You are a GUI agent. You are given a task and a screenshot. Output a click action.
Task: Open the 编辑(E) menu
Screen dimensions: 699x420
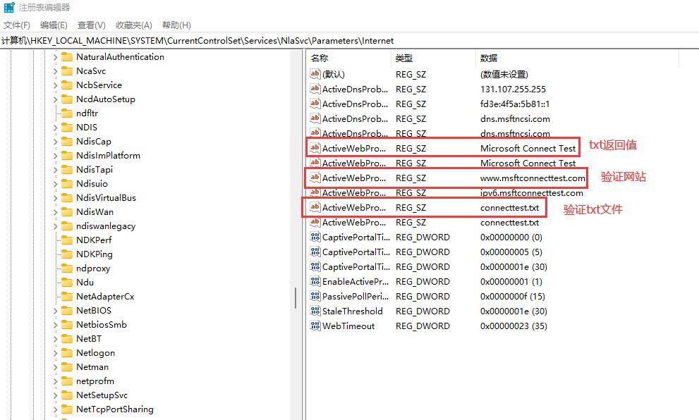pyautogui.click(x=53, y=25)
